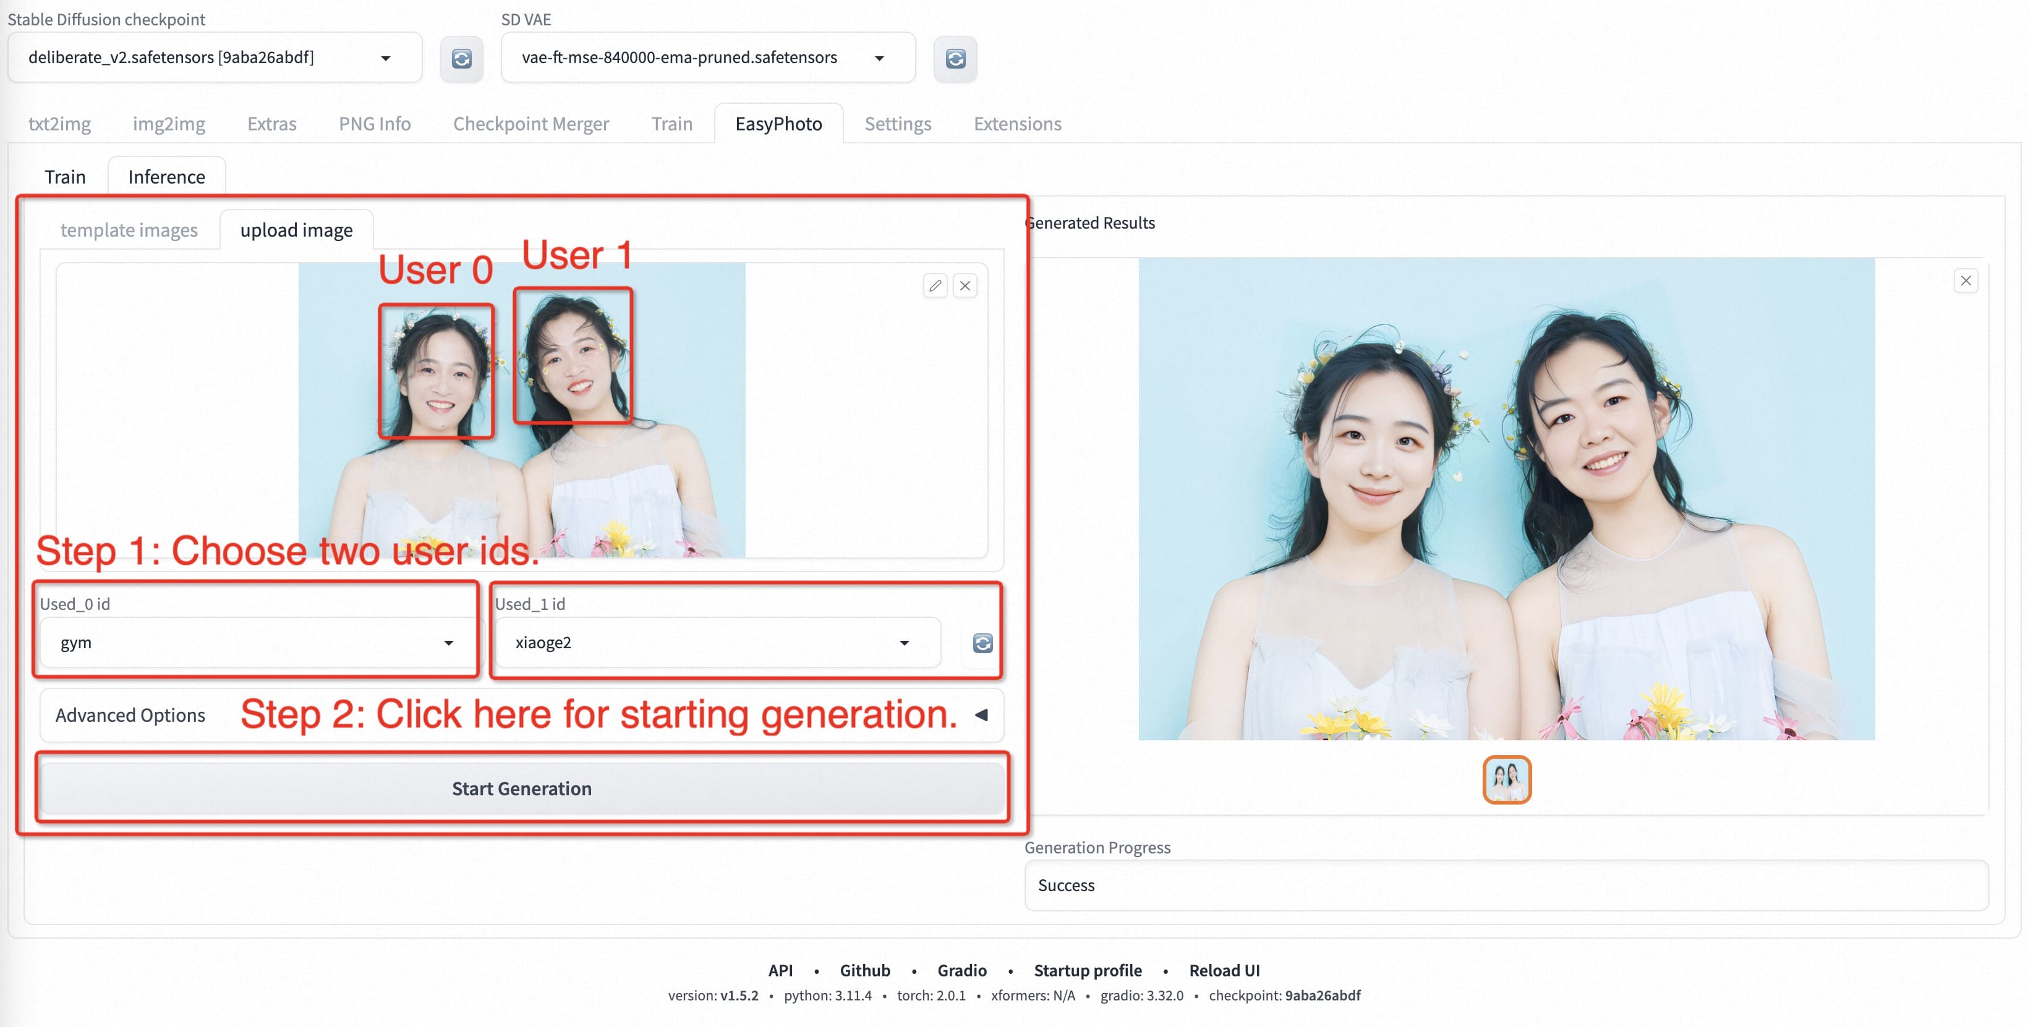This screenshot has width=2028, height=1027.
Task: Refresh the Stable Diffusion checkpoint list
Action: (461, 58)
